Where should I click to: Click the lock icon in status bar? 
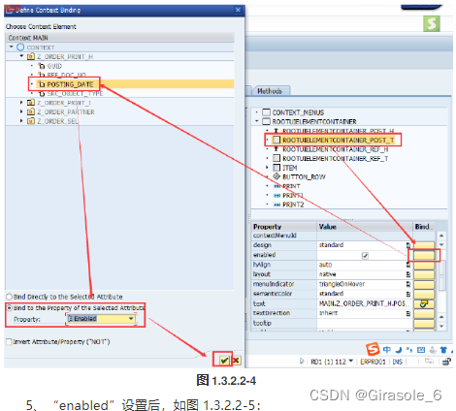[x=446, y=362]
